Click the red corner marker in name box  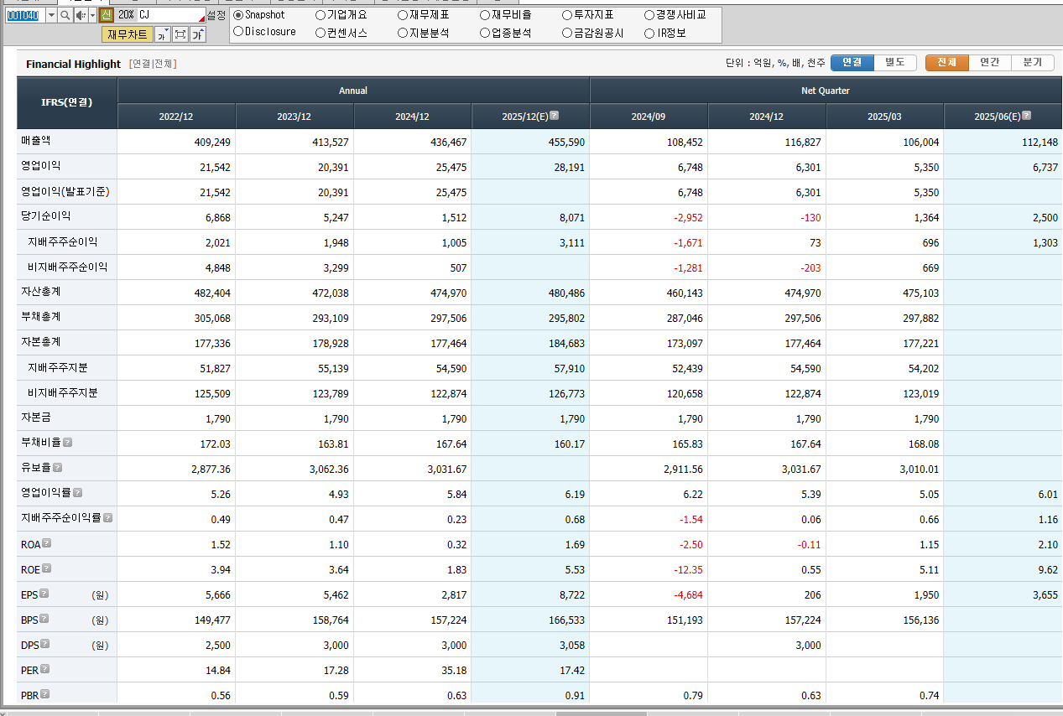pyautogui.click(x=201, y=19)
